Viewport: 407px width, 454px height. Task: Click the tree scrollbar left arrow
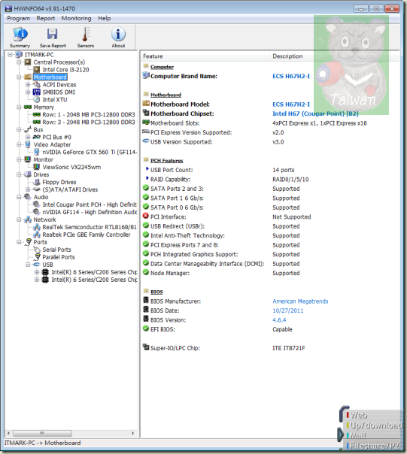(x=8, y=433)
